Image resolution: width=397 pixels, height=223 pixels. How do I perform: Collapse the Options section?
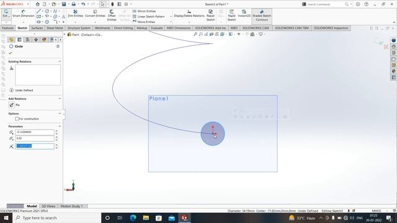pos(60,113)
